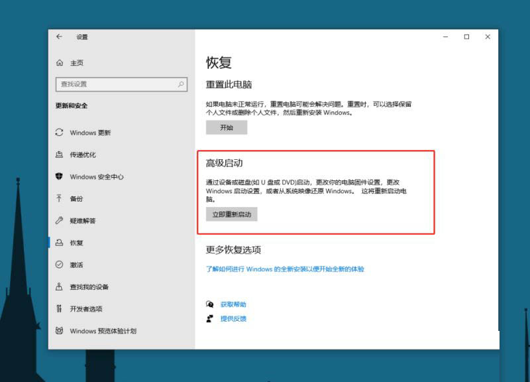The width and height of the screenshot is (530, 382).
Task: Open the Windows 更新 section
Action: pyautogui.click(x=90, y=133)
